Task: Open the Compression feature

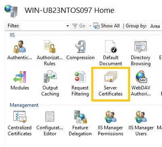Action: tap(80, 50)
